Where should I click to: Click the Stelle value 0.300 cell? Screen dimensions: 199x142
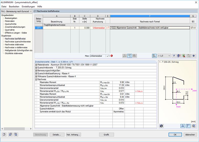(85, 28)
